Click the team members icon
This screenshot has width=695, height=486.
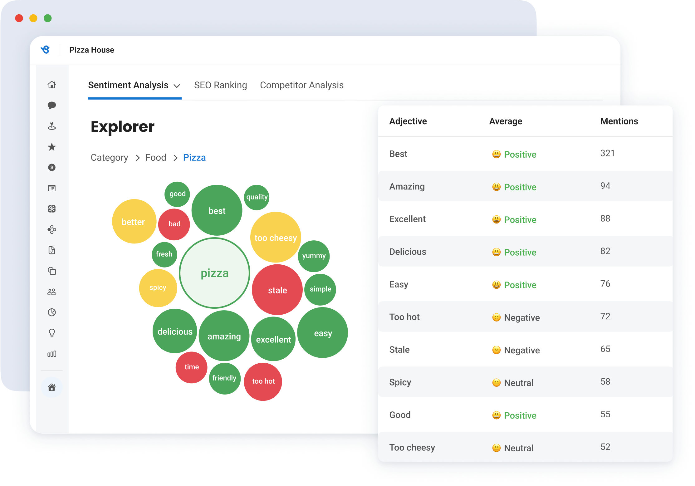[52, 292]
